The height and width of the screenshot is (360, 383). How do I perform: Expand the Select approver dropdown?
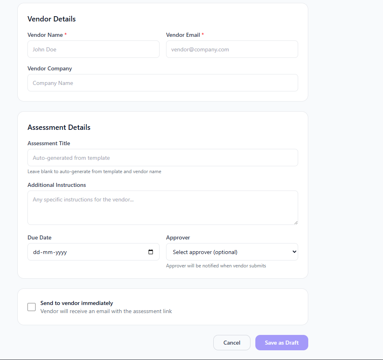232,252
